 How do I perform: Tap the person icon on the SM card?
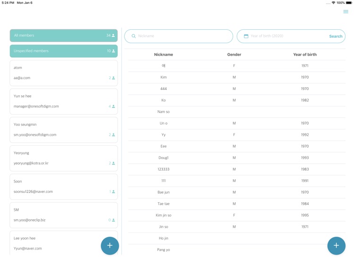point(113,220)
